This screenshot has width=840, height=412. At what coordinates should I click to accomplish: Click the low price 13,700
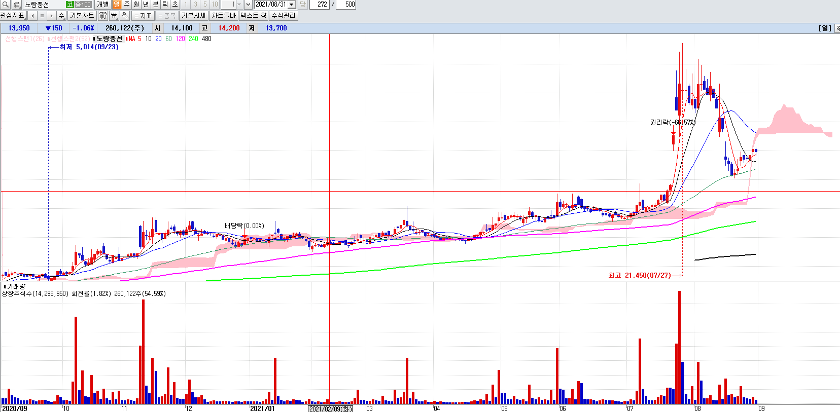(x=276, y=28)
